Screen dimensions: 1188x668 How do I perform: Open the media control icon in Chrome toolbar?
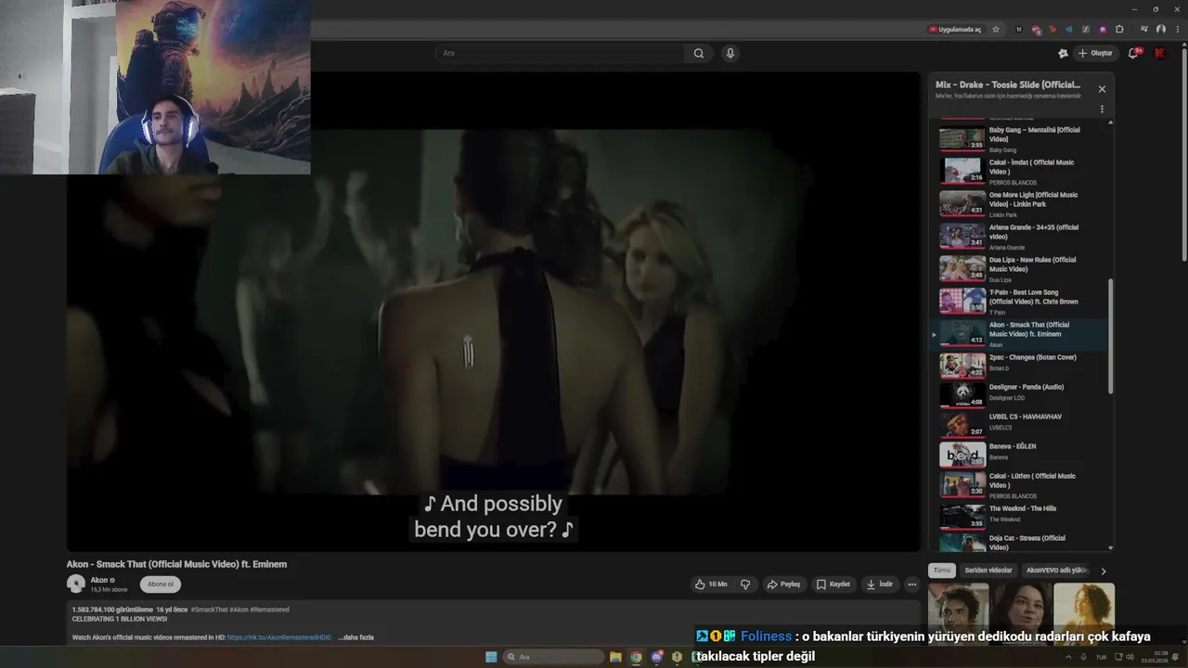(1144, 29)
